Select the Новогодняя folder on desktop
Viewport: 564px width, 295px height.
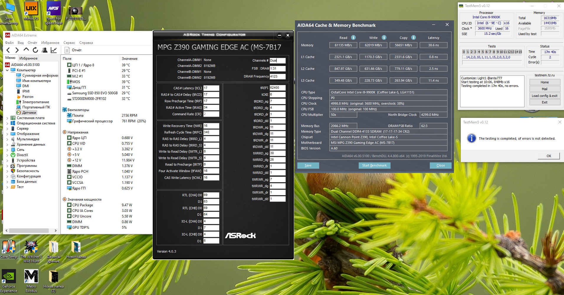click(x=76, y=249)
